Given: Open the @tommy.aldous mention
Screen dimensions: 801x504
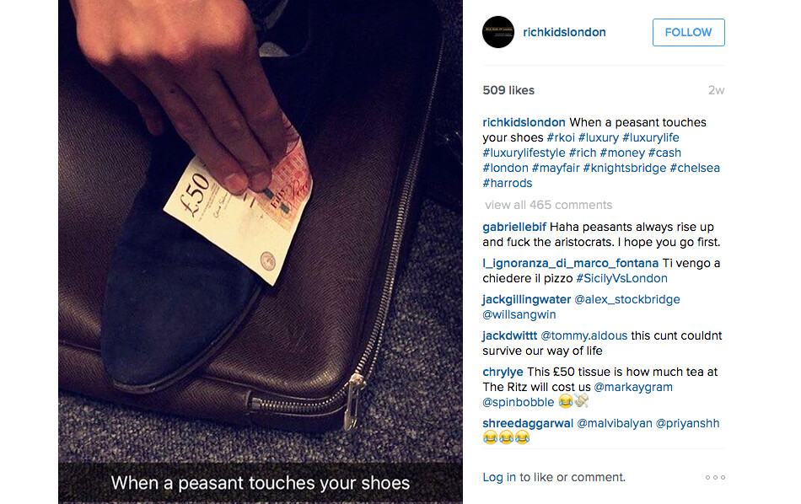Looking at the screenshot, I should click(x=584, y=335).
